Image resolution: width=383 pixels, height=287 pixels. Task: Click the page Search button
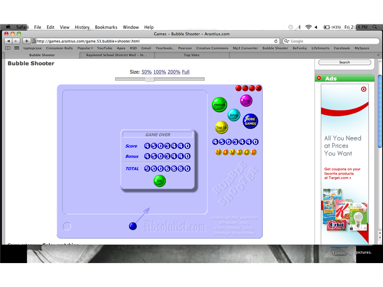344,63
